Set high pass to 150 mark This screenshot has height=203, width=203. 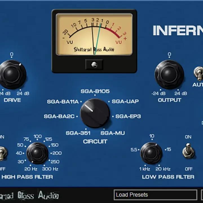pos(55,145)
